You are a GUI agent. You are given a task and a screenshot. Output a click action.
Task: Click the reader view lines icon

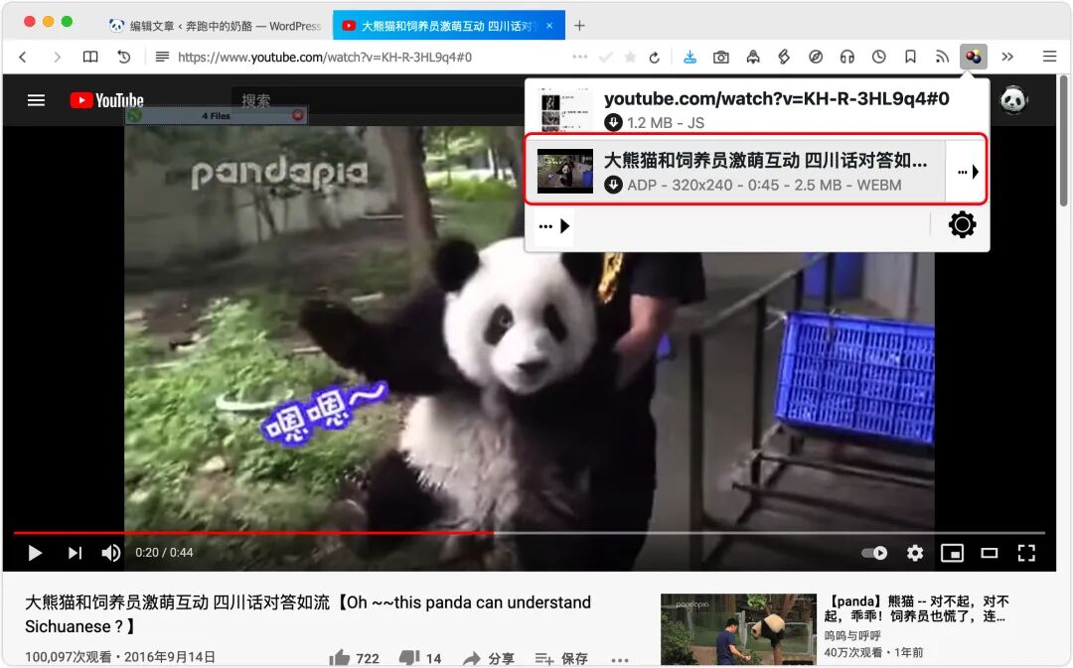tap(162, 57)
